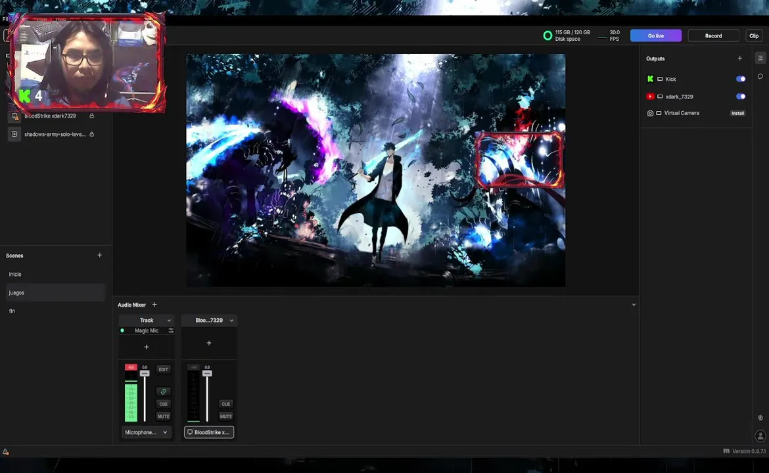Click the Go live button
The image size is (769, 473).
(656, 35)
